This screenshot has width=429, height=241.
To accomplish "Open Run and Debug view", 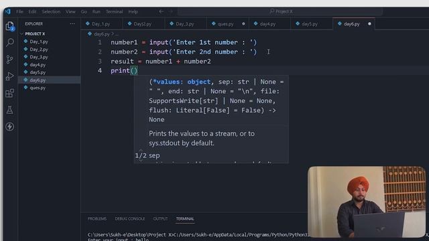I will (x=10, y=76).
